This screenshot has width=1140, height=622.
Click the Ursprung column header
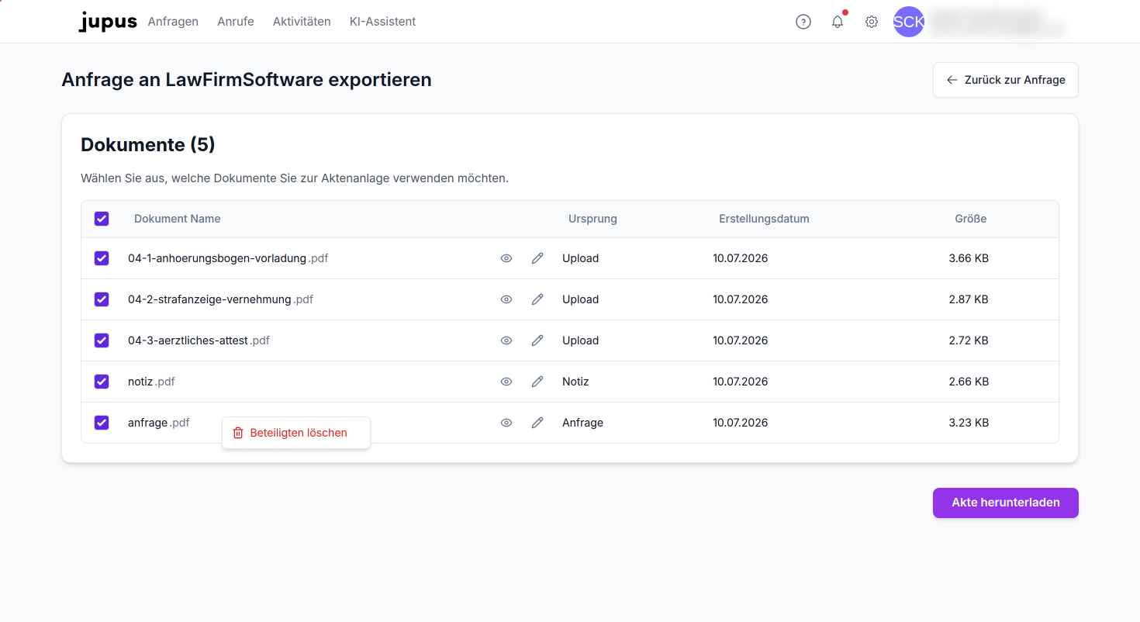[x=592, y=219]
